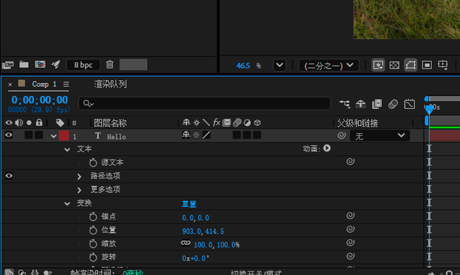This screenshot has width=460, height=275.
Task: Enable motion blur for the timeline
Action: pos(393,104)
